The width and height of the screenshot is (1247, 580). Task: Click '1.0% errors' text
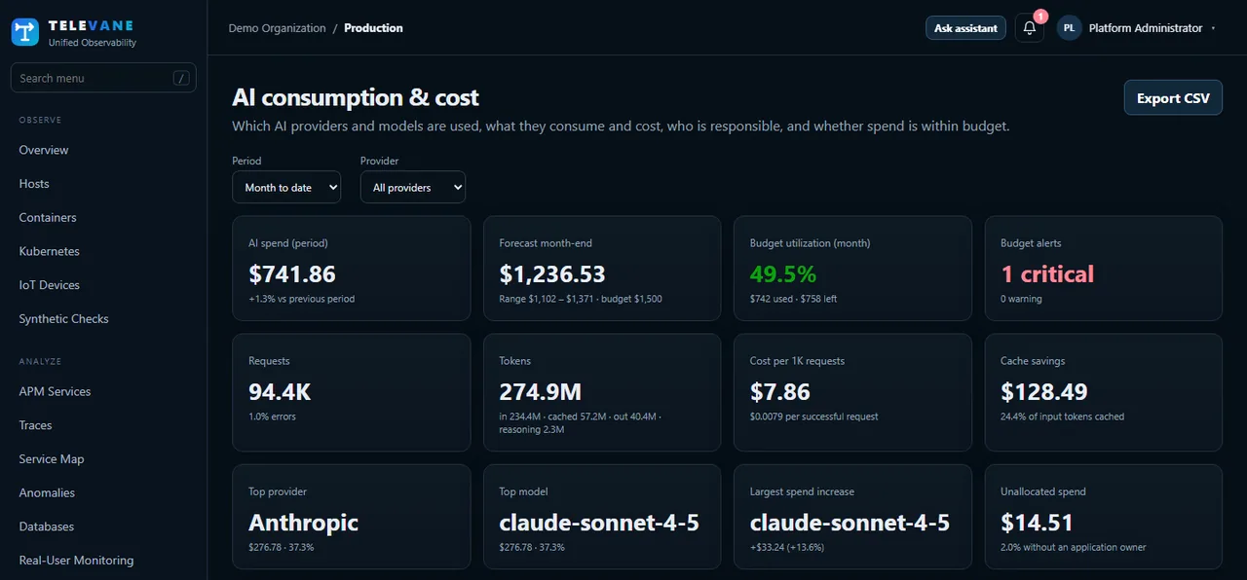coord(272,417)
